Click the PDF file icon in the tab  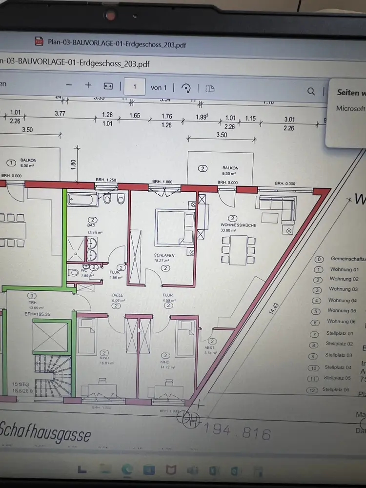39,41
